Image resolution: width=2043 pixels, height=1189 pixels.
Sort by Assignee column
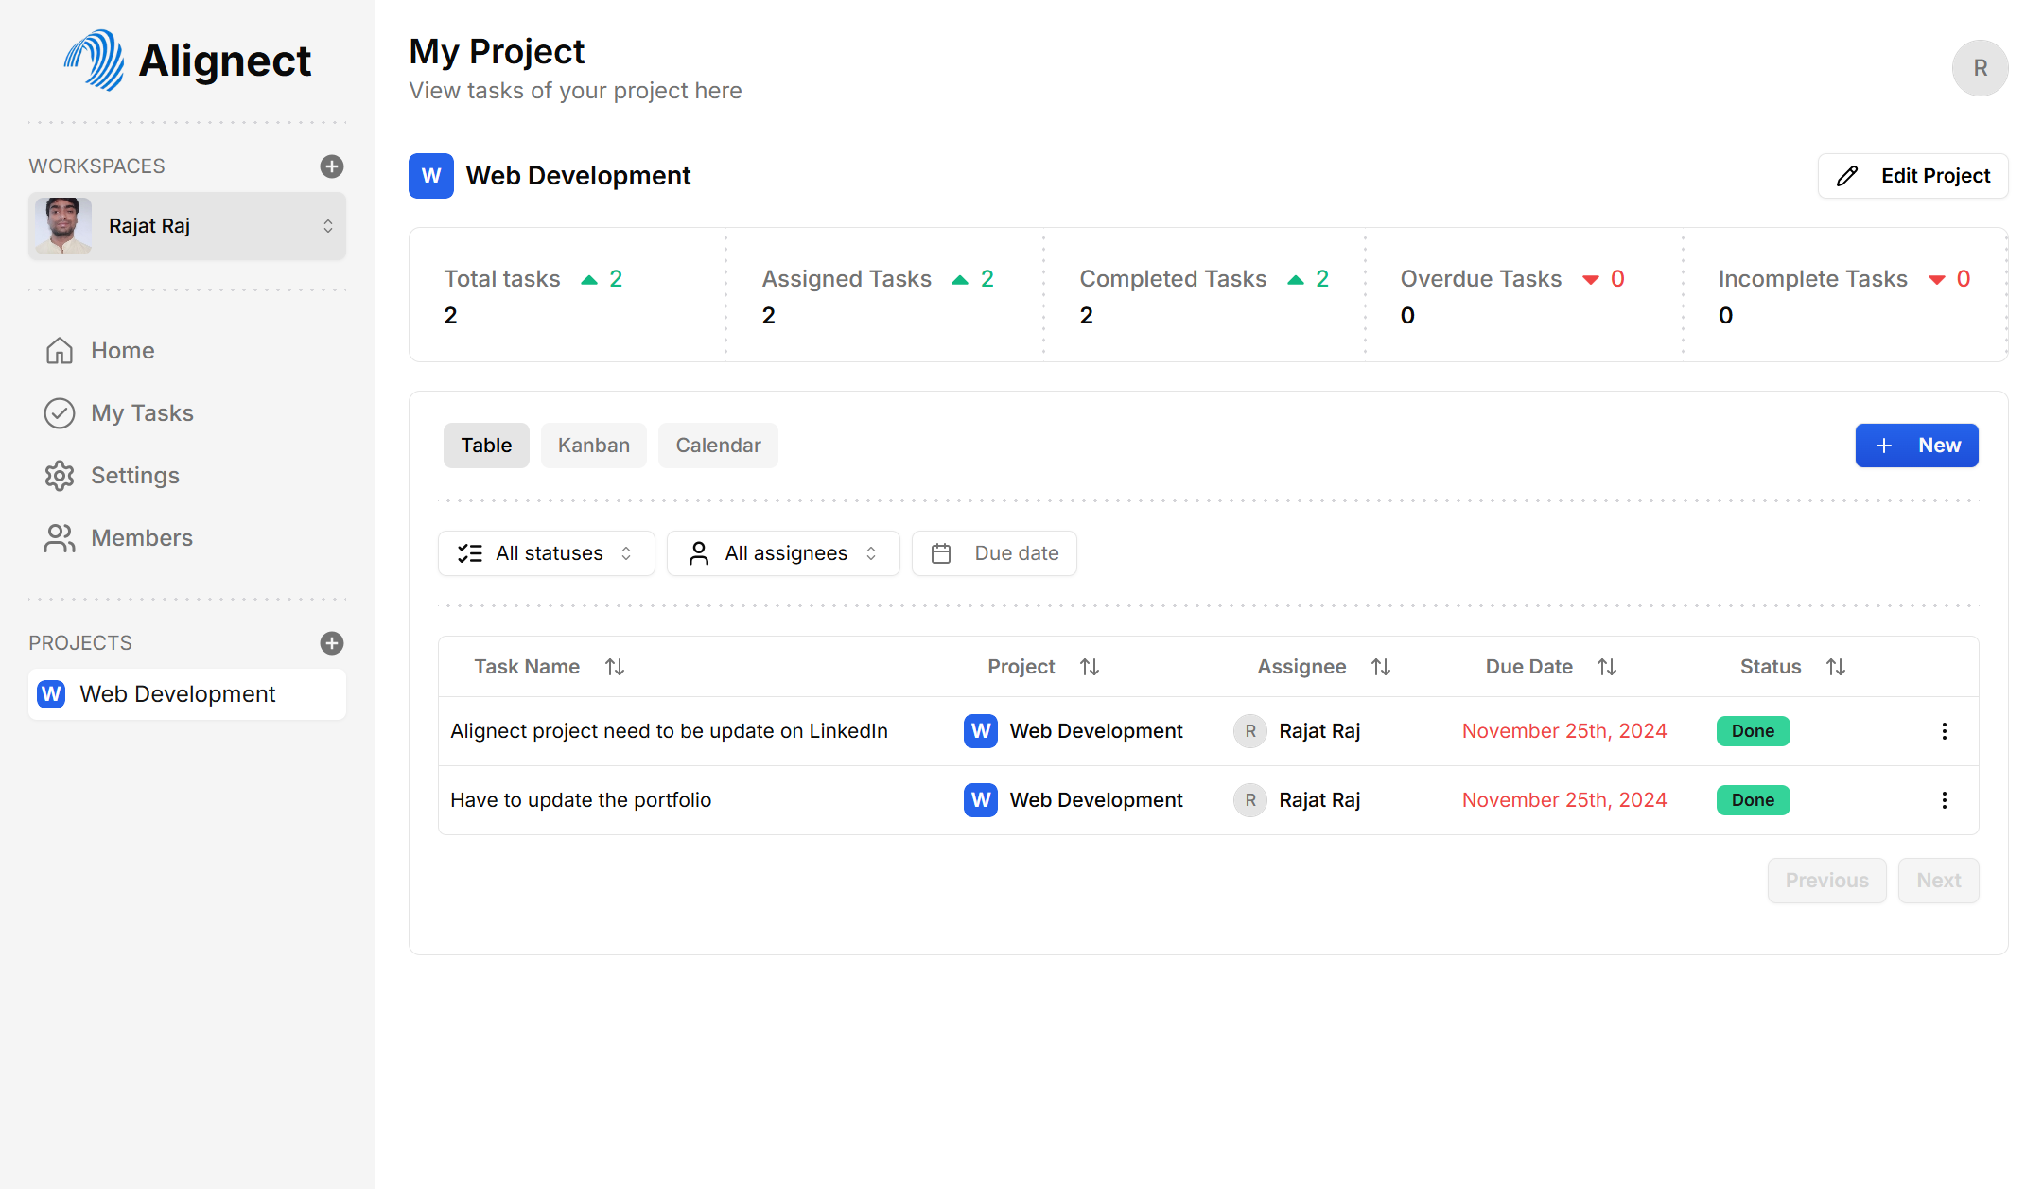(1324, 667)
